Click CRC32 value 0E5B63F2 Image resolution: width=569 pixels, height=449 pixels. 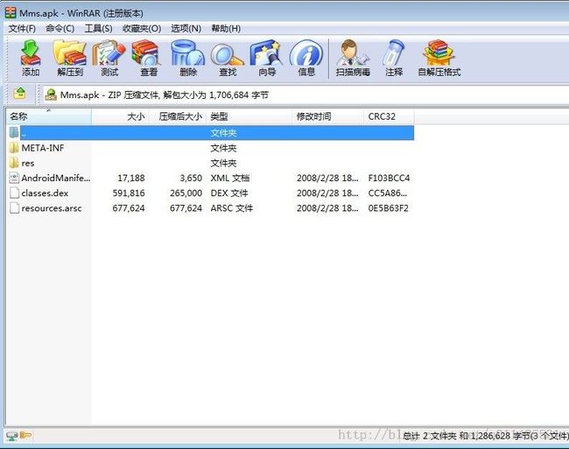(x=389, y=208)
